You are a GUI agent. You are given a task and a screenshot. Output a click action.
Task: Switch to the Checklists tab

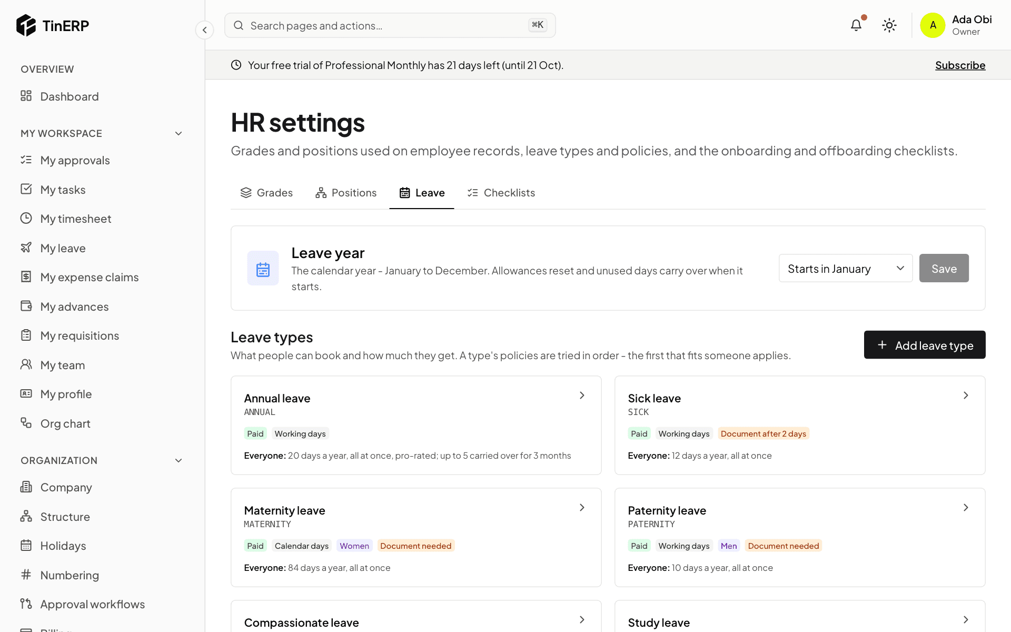tap(501, 193)
